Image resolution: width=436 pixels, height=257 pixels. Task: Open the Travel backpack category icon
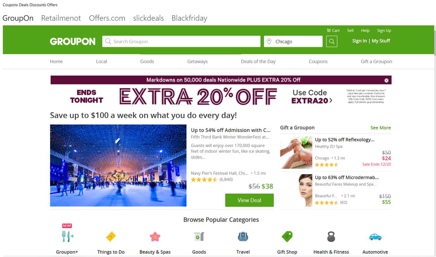coord(243,236)
